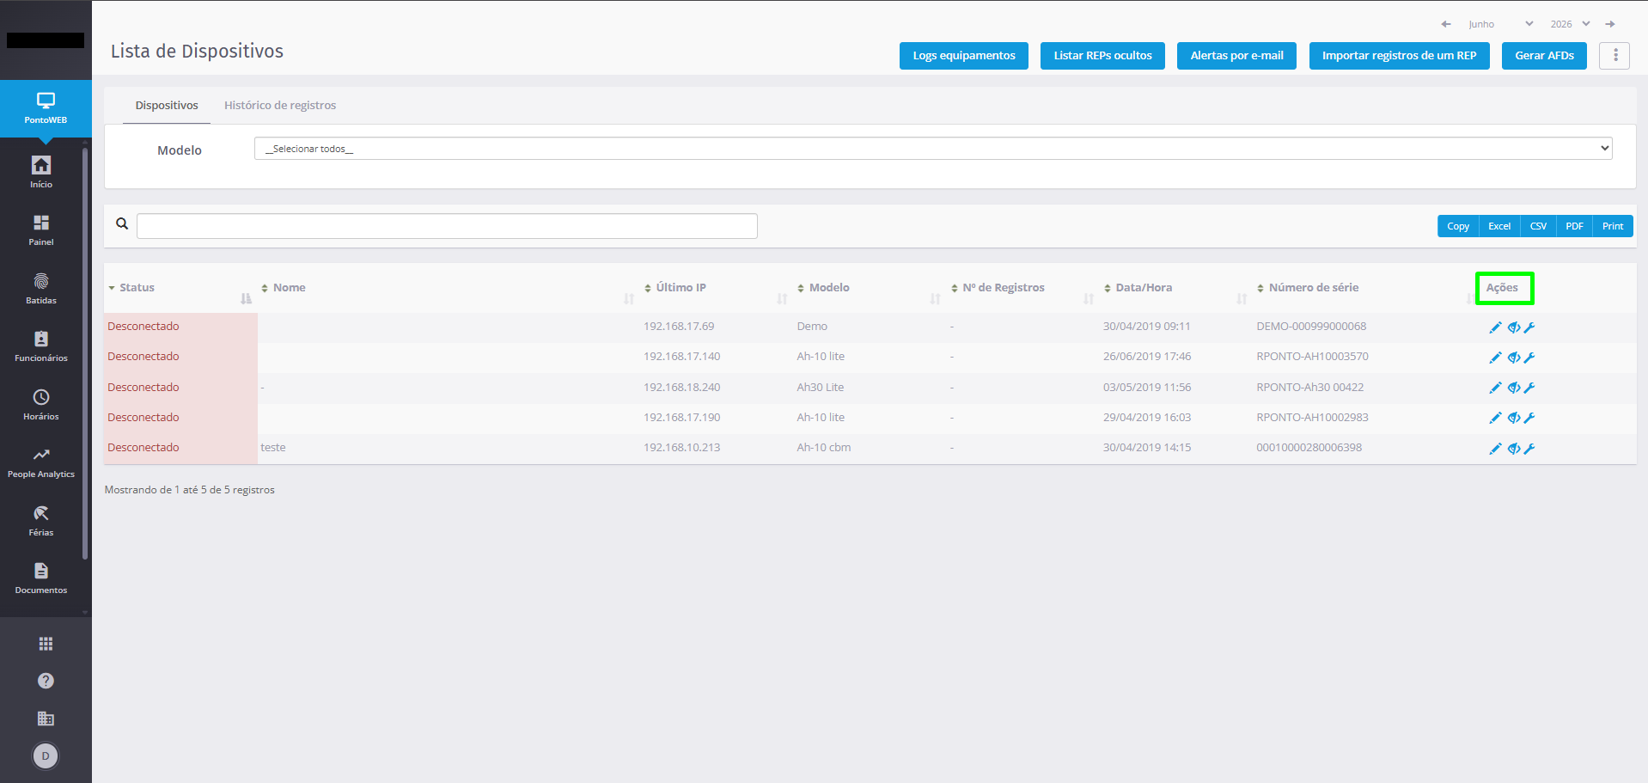
Task: Open the company building icon in sidebar
Action: 46,719
